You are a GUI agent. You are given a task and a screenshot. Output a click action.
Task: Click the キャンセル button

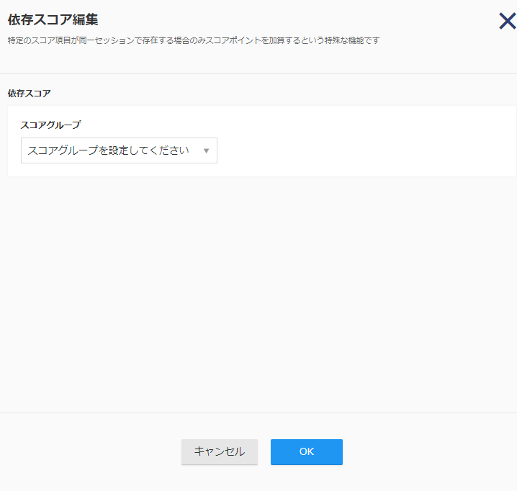click(220, 451)
